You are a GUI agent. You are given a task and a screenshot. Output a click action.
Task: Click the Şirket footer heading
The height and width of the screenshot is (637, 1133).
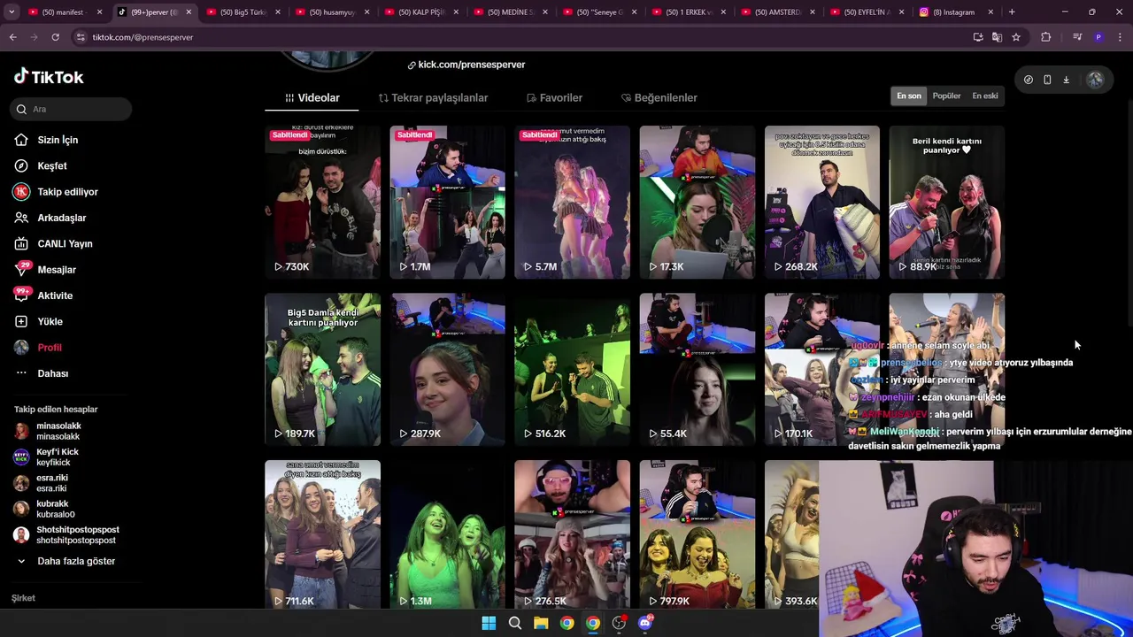pos(23,598)
